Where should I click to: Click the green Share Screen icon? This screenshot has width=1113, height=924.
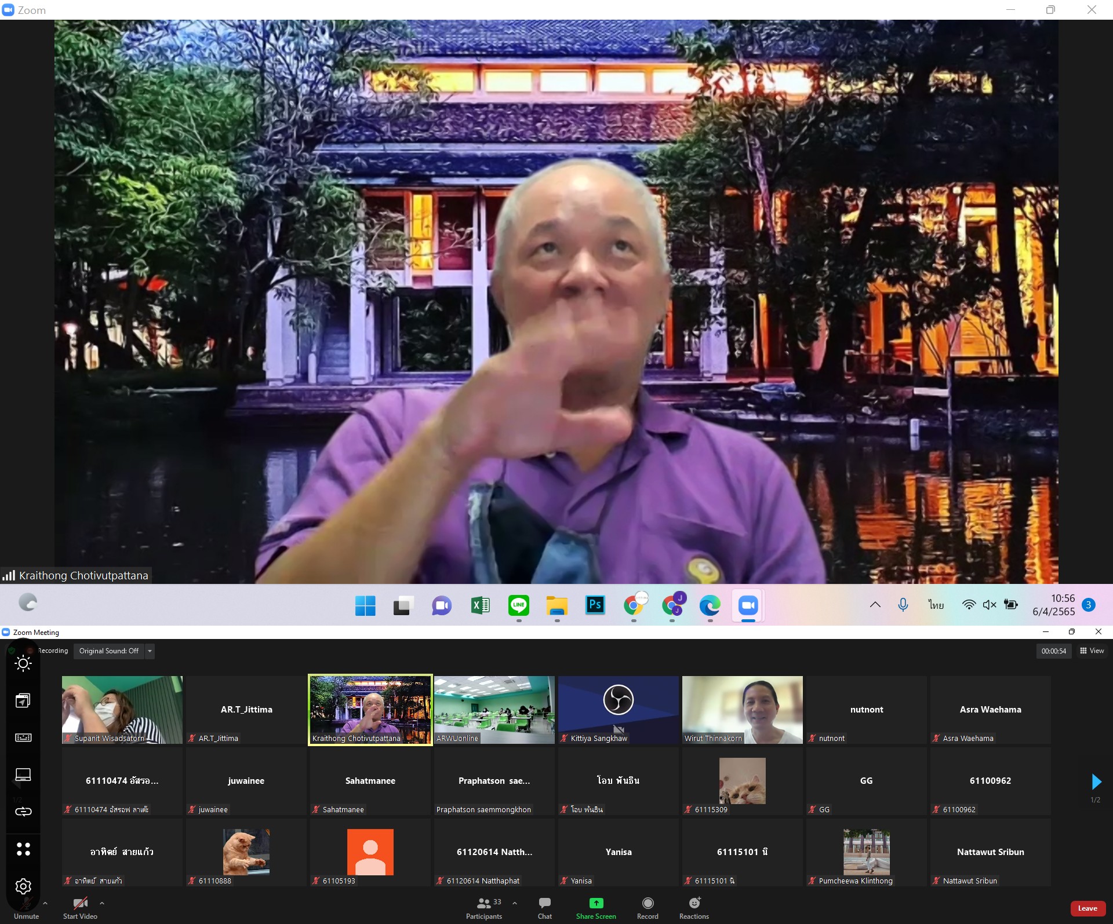pos(596,904)
